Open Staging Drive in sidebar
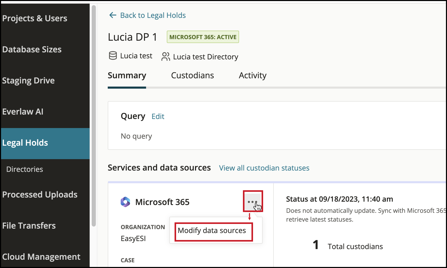447x268 pixels. [45, 81]
